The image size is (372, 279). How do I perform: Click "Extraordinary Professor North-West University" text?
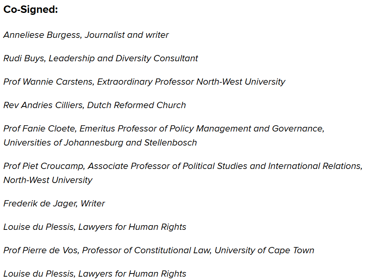coord(191,82)
